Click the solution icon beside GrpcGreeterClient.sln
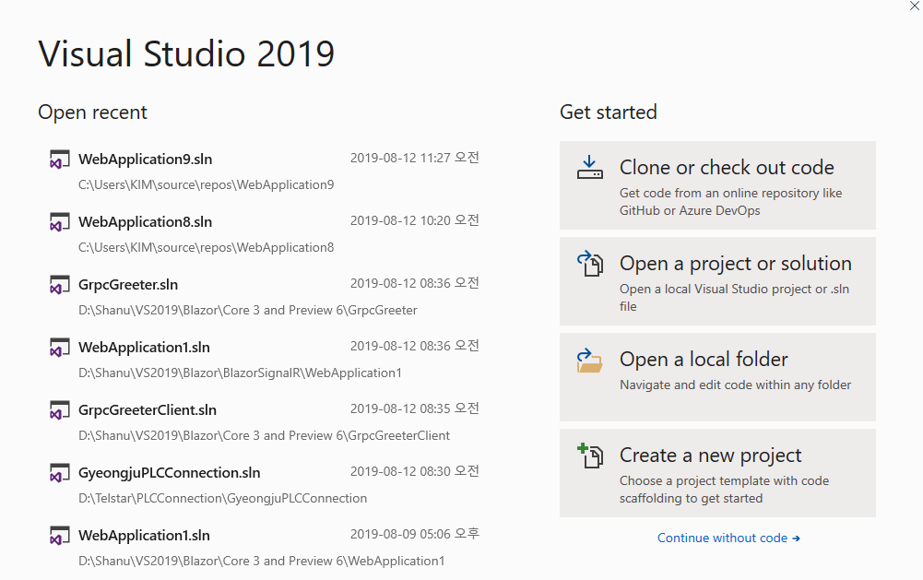The width and height of the screenshot is (923, 580). [59, 410]
